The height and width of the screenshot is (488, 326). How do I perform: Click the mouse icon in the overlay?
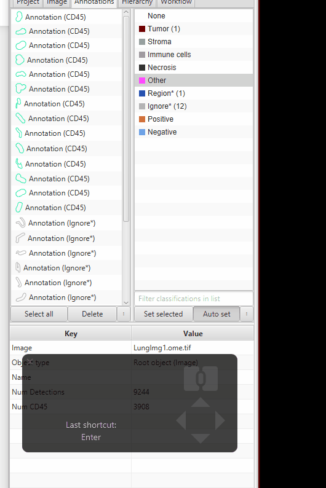pos(201,379)
